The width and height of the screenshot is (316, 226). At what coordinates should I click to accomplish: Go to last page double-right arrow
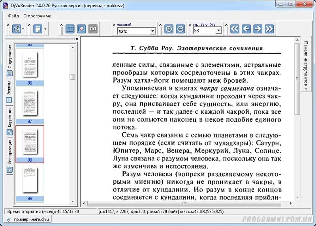pyautogui.click(x=269, y=29)
